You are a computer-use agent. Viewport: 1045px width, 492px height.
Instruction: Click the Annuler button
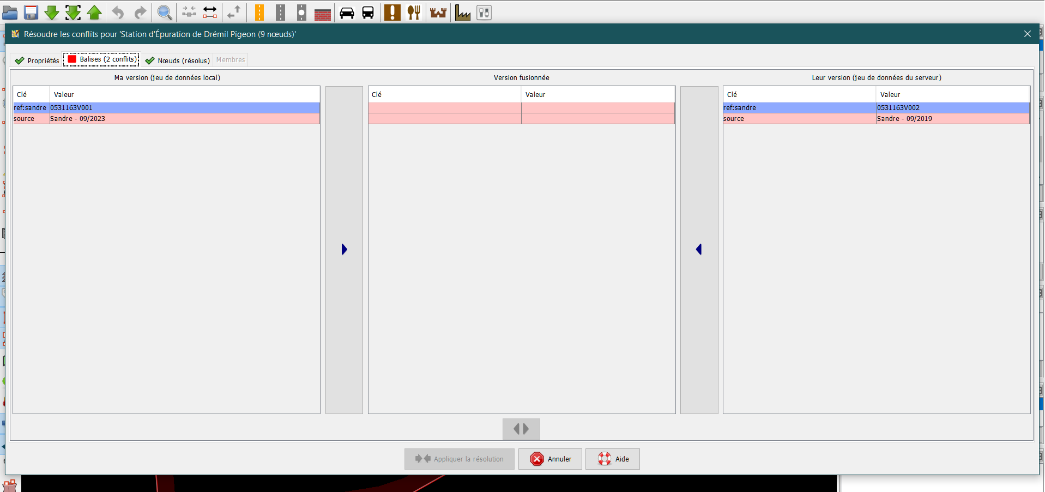point(550,459)
